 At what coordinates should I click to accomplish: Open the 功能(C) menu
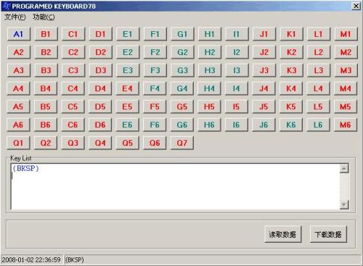(x=44, y=17)
